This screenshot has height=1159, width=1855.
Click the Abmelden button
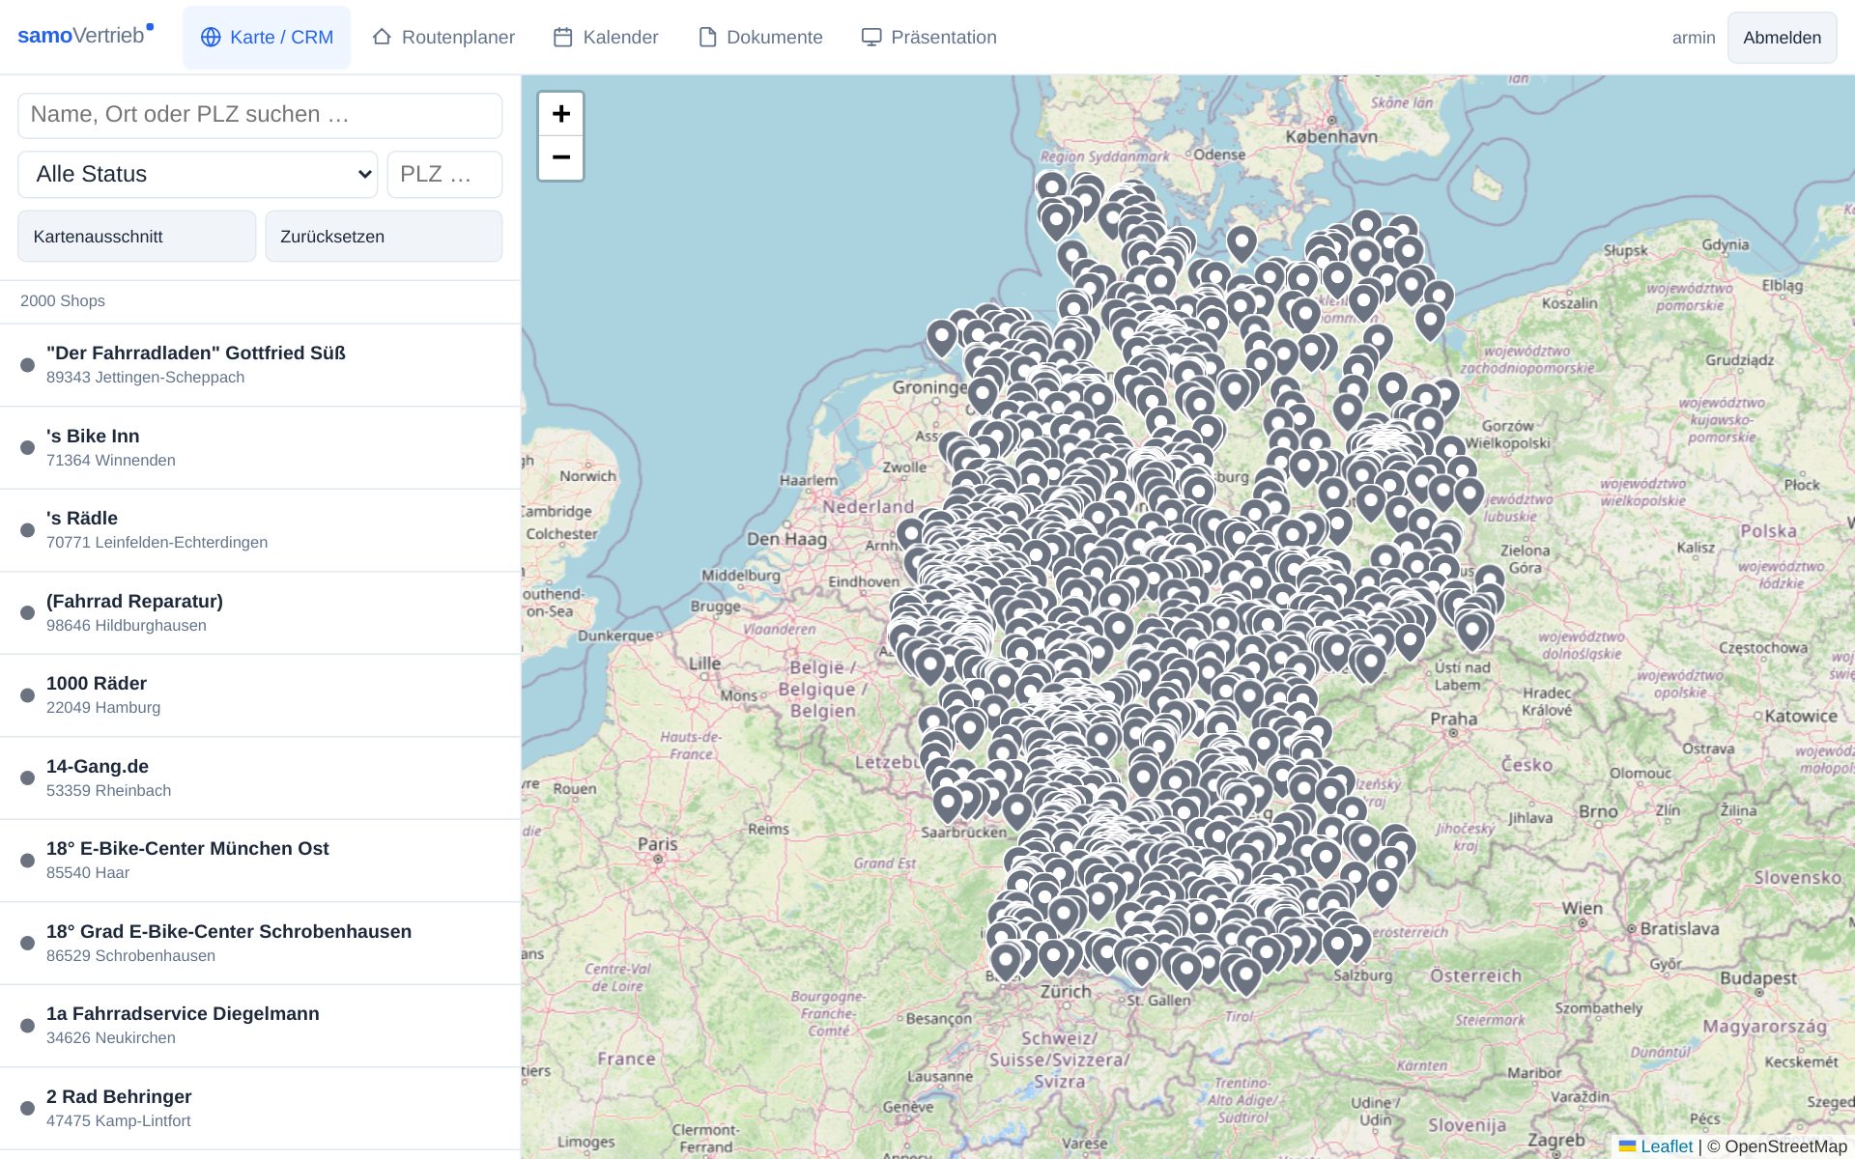[1782, 38]
